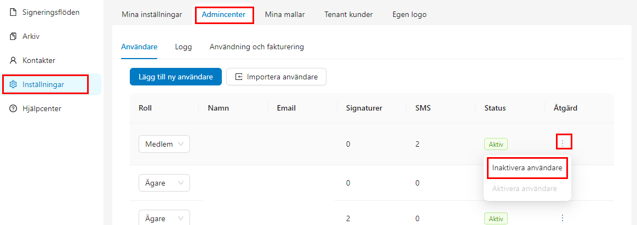
Task: Open the Ägare role dropdown with 0 signatures
Action: (x=164, y=183)
